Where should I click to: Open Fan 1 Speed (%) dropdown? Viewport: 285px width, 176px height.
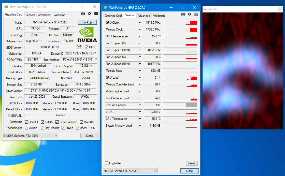pyautogui.click(x=140, y=43)
